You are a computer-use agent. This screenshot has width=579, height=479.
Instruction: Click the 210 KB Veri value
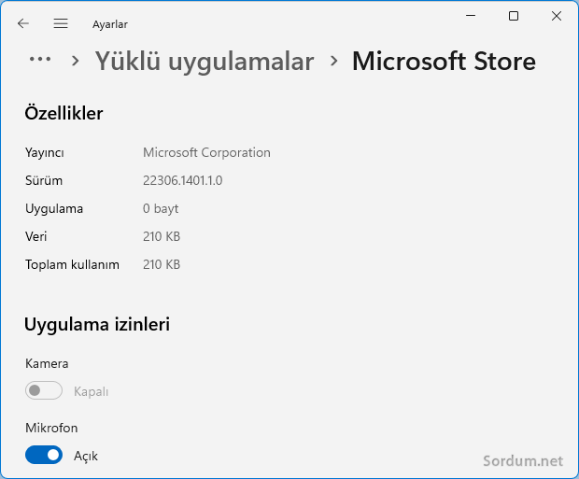click(x=162, y=236)
